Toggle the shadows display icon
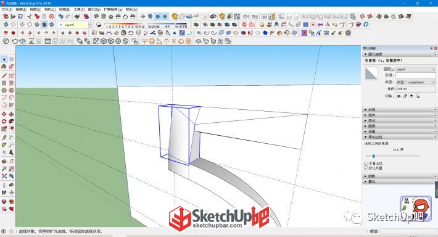Viewport: 438px width, 237px height. tap(99, 25)
